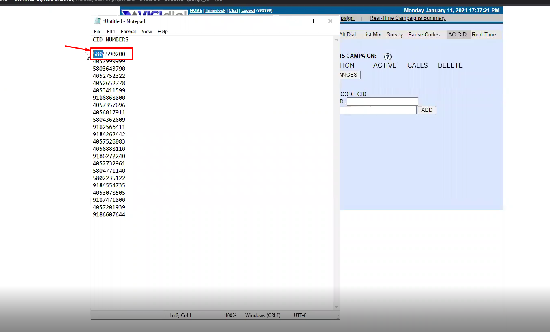Viewport: 550px width, 332px height.
Task: Switch to the AC-CID tab
Action: point(457,35)
